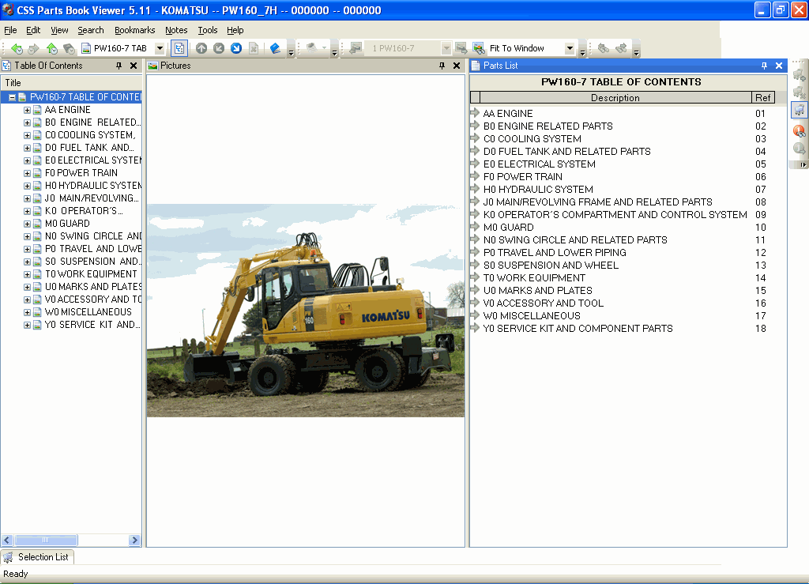Click the tree horizontal scrollbar thumb
The height and width of the screenshot is (584, 809).
tap(46, 541)
